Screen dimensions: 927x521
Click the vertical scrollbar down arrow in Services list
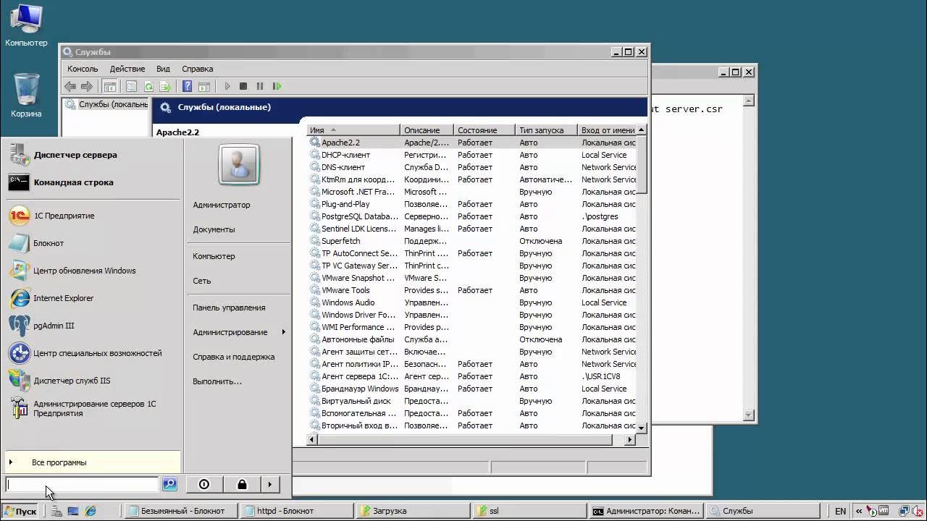point(642,428)
